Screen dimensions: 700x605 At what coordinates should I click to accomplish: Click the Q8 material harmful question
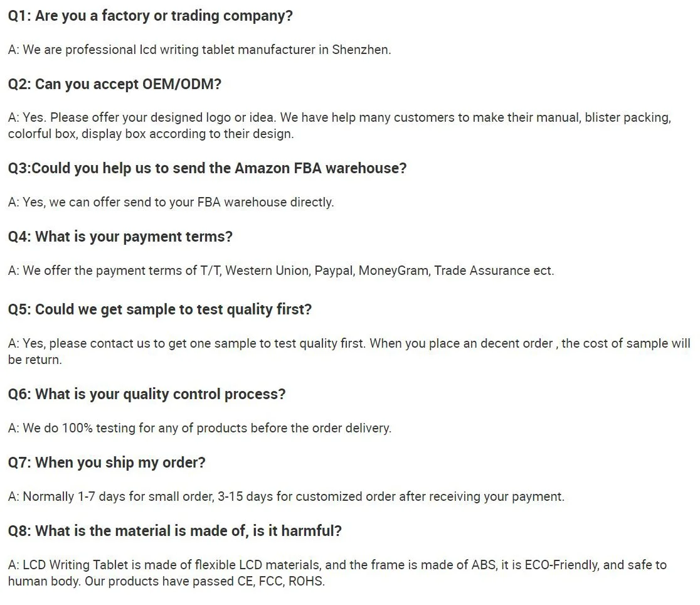tap(175, 531)
